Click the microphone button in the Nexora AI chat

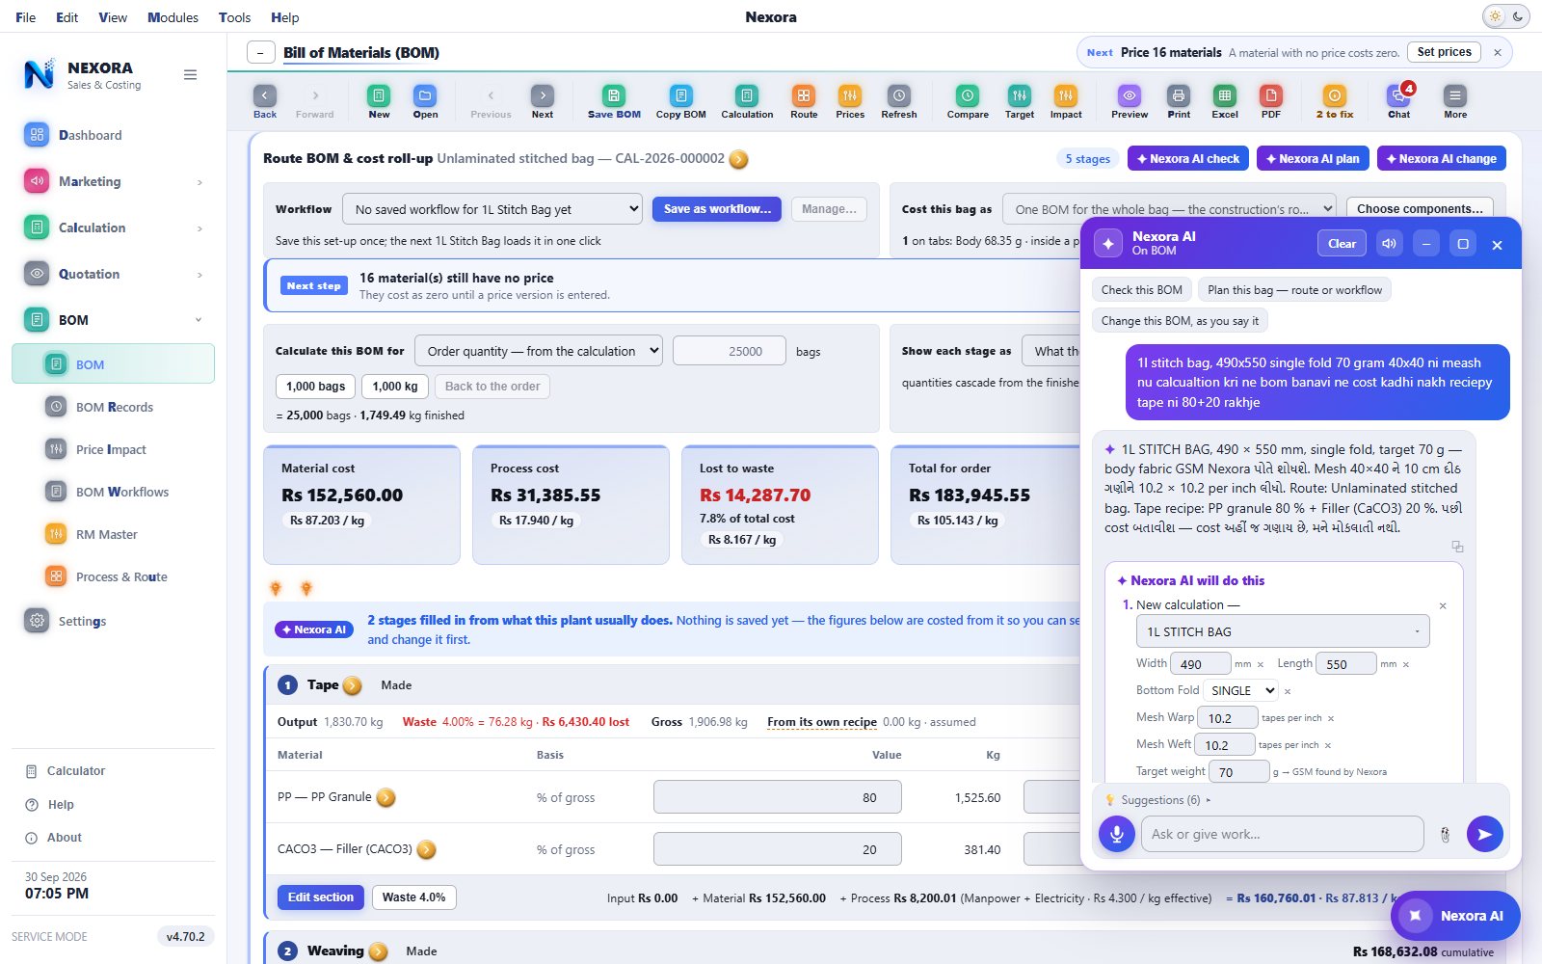tap(1117, 834)
